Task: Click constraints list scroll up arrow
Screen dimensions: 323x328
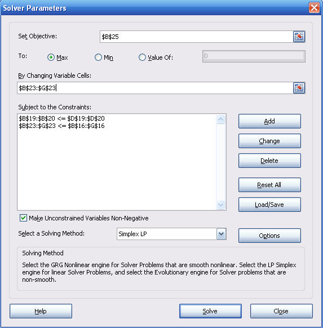Action: point(221,119)
